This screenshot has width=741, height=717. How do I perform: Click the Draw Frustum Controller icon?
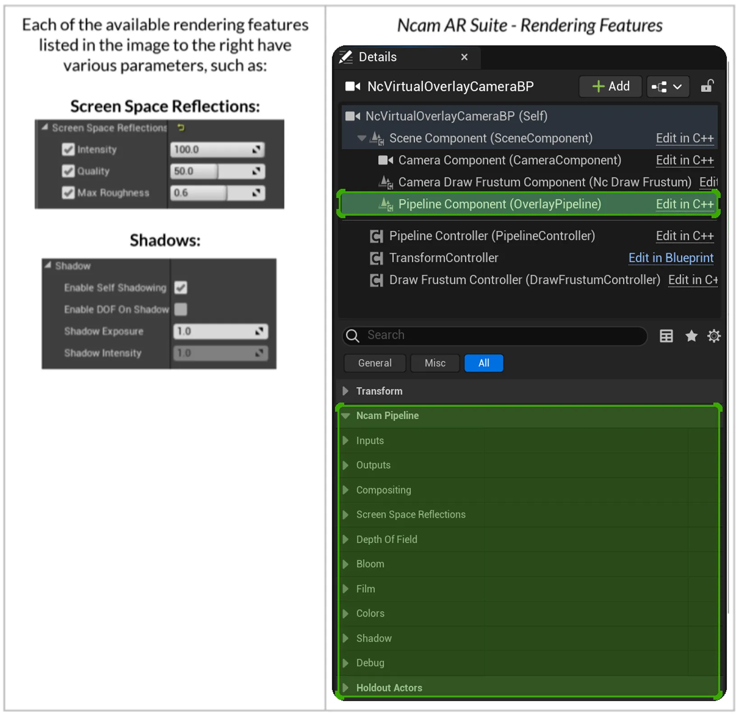[x=376, y=280]
